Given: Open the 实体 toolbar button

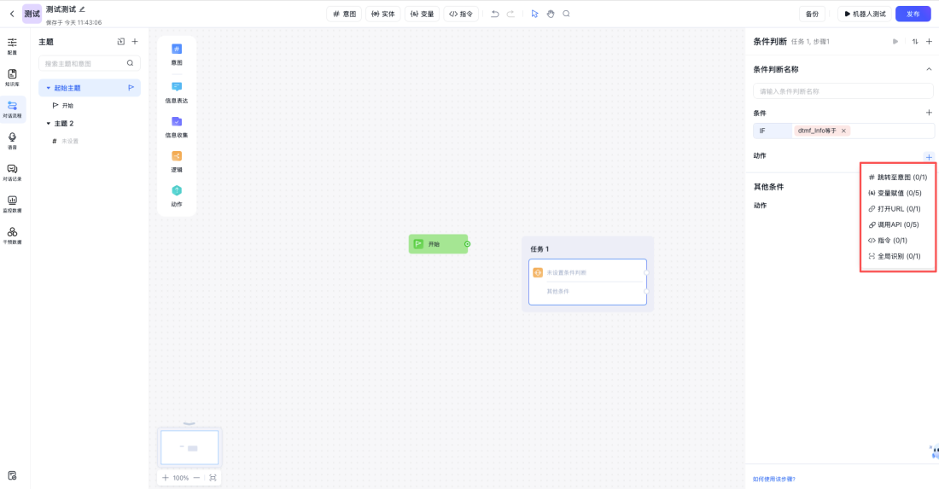Looking at the screenshot, I should (x=383, y=14).
